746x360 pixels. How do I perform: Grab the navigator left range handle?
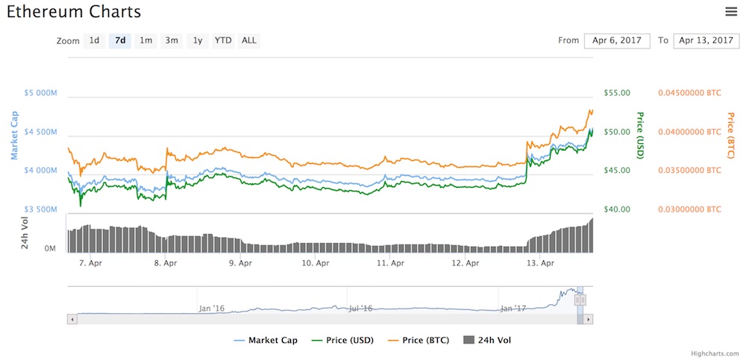pyautogui.click(x=577, y=300)
